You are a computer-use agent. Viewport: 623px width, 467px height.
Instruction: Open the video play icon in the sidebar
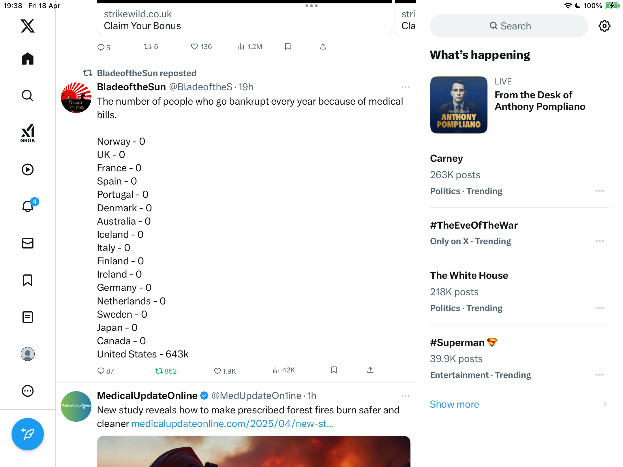pos(28,170)
